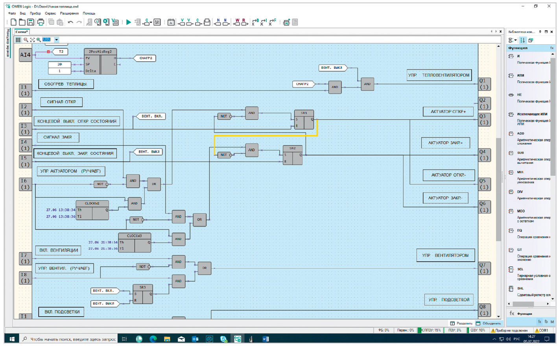Click the zoom in magnifier icon
The height and width of the screenshot is (346, 559).
[39, 40]
